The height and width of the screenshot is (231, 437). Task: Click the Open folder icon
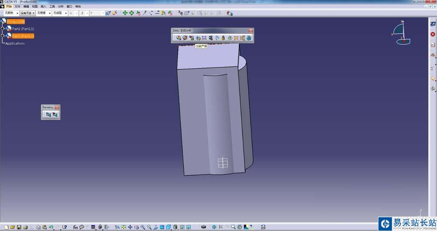click(x=13, y=227)
